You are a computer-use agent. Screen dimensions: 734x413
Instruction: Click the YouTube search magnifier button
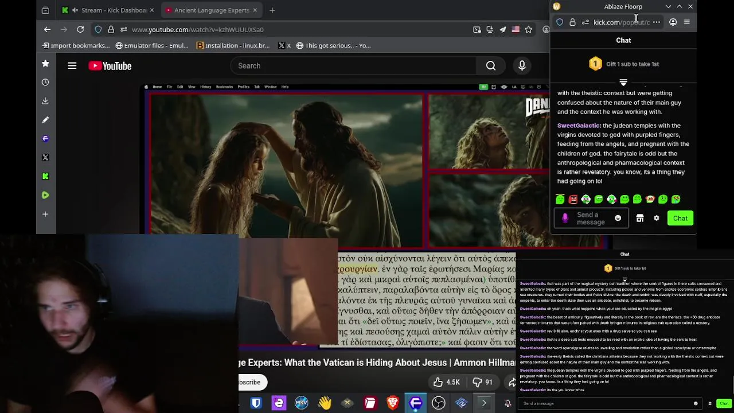[x=491, y=66]
